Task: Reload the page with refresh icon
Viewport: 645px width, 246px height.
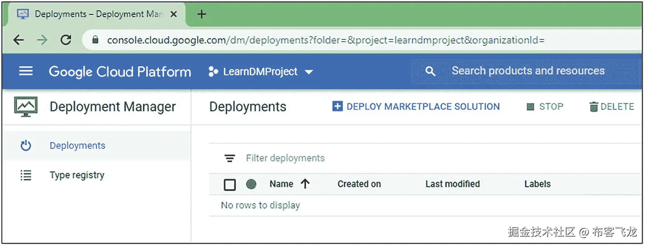Action: 66,40
